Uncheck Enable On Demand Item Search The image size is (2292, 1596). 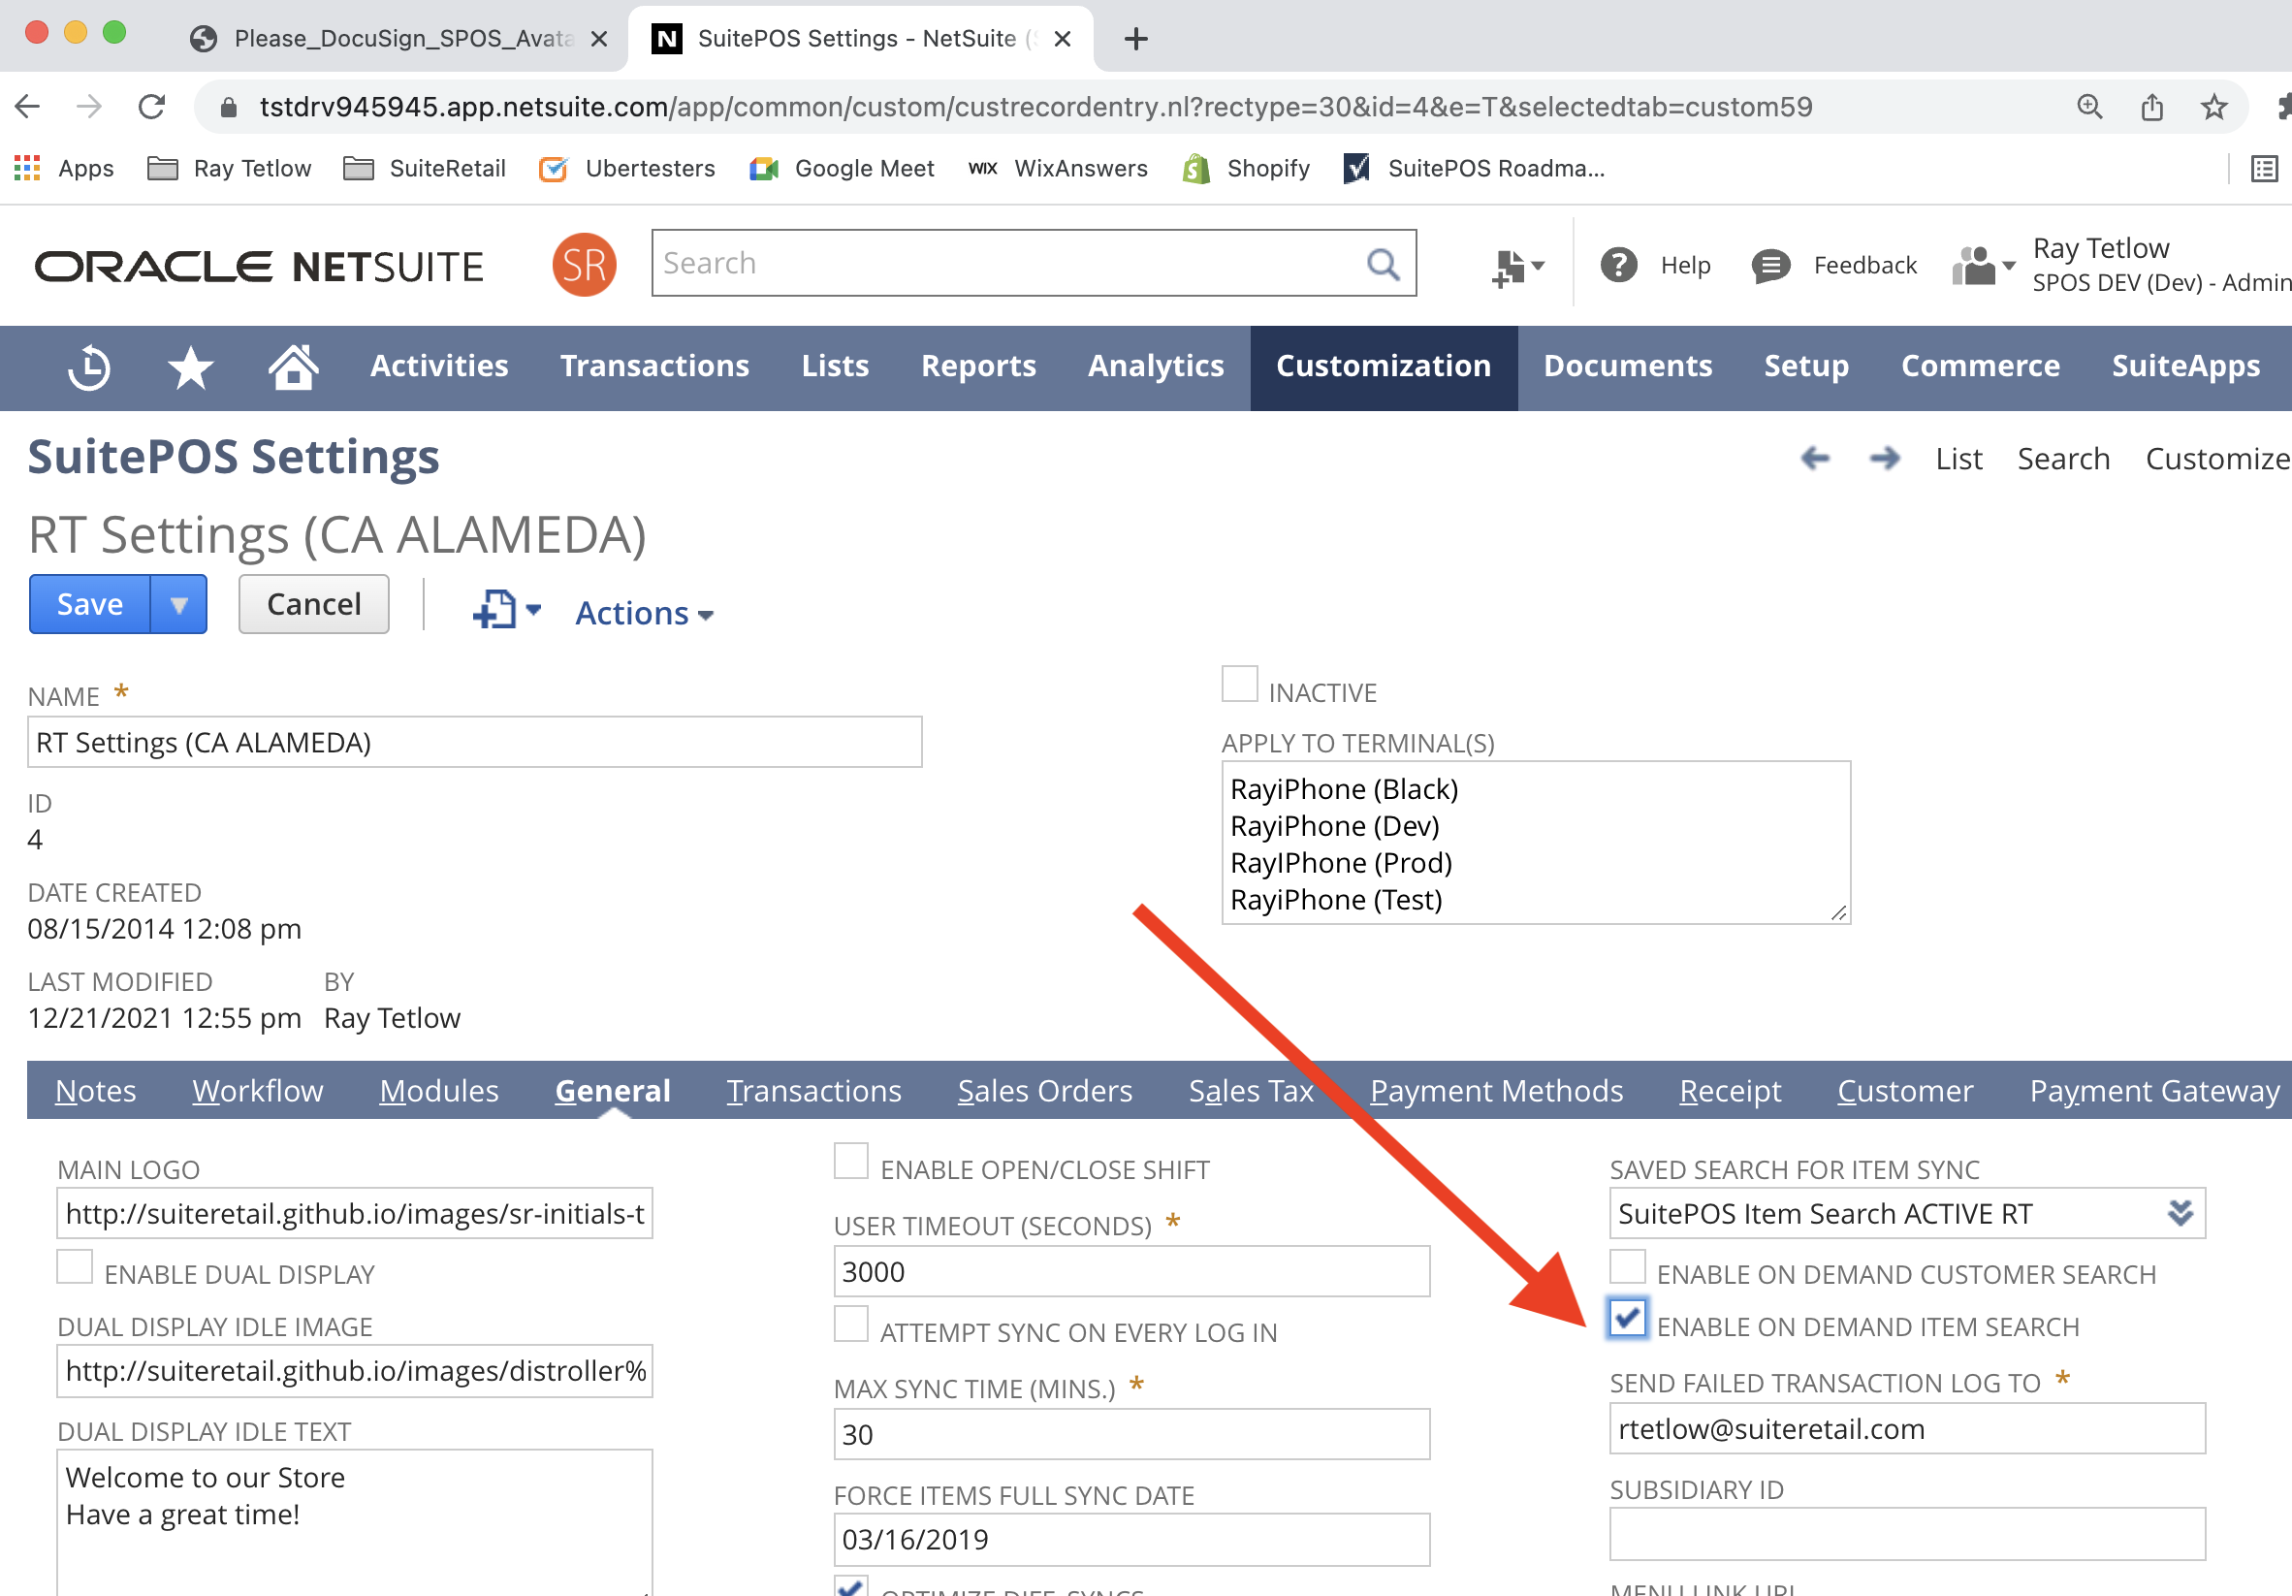tap(1627, 1320)
